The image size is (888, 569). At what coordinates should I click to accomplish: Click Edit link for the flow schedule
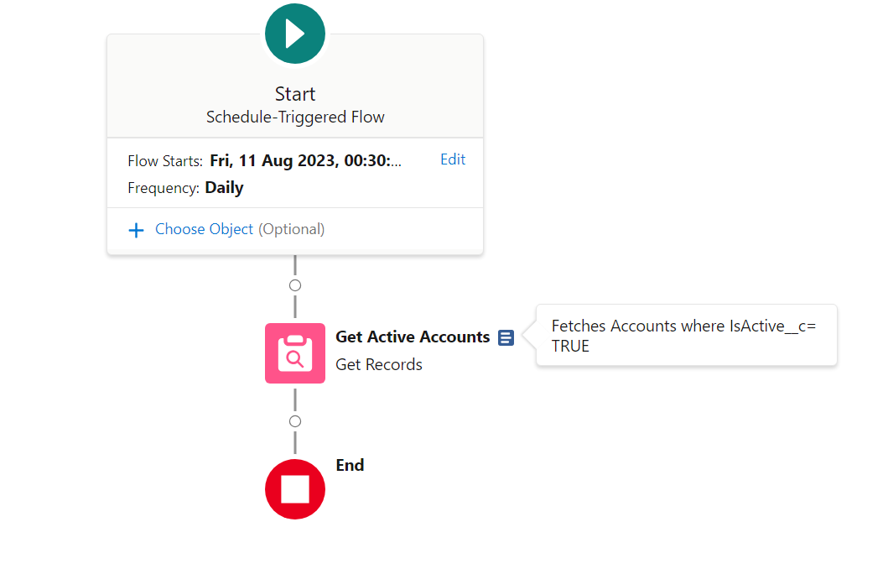(453, 159)
